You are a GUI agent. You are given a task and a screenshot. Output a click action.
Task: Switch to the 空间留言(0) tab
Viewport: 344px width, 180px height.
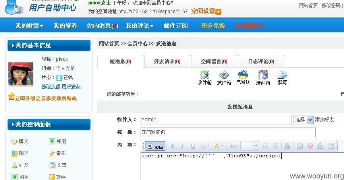point(214,61)
